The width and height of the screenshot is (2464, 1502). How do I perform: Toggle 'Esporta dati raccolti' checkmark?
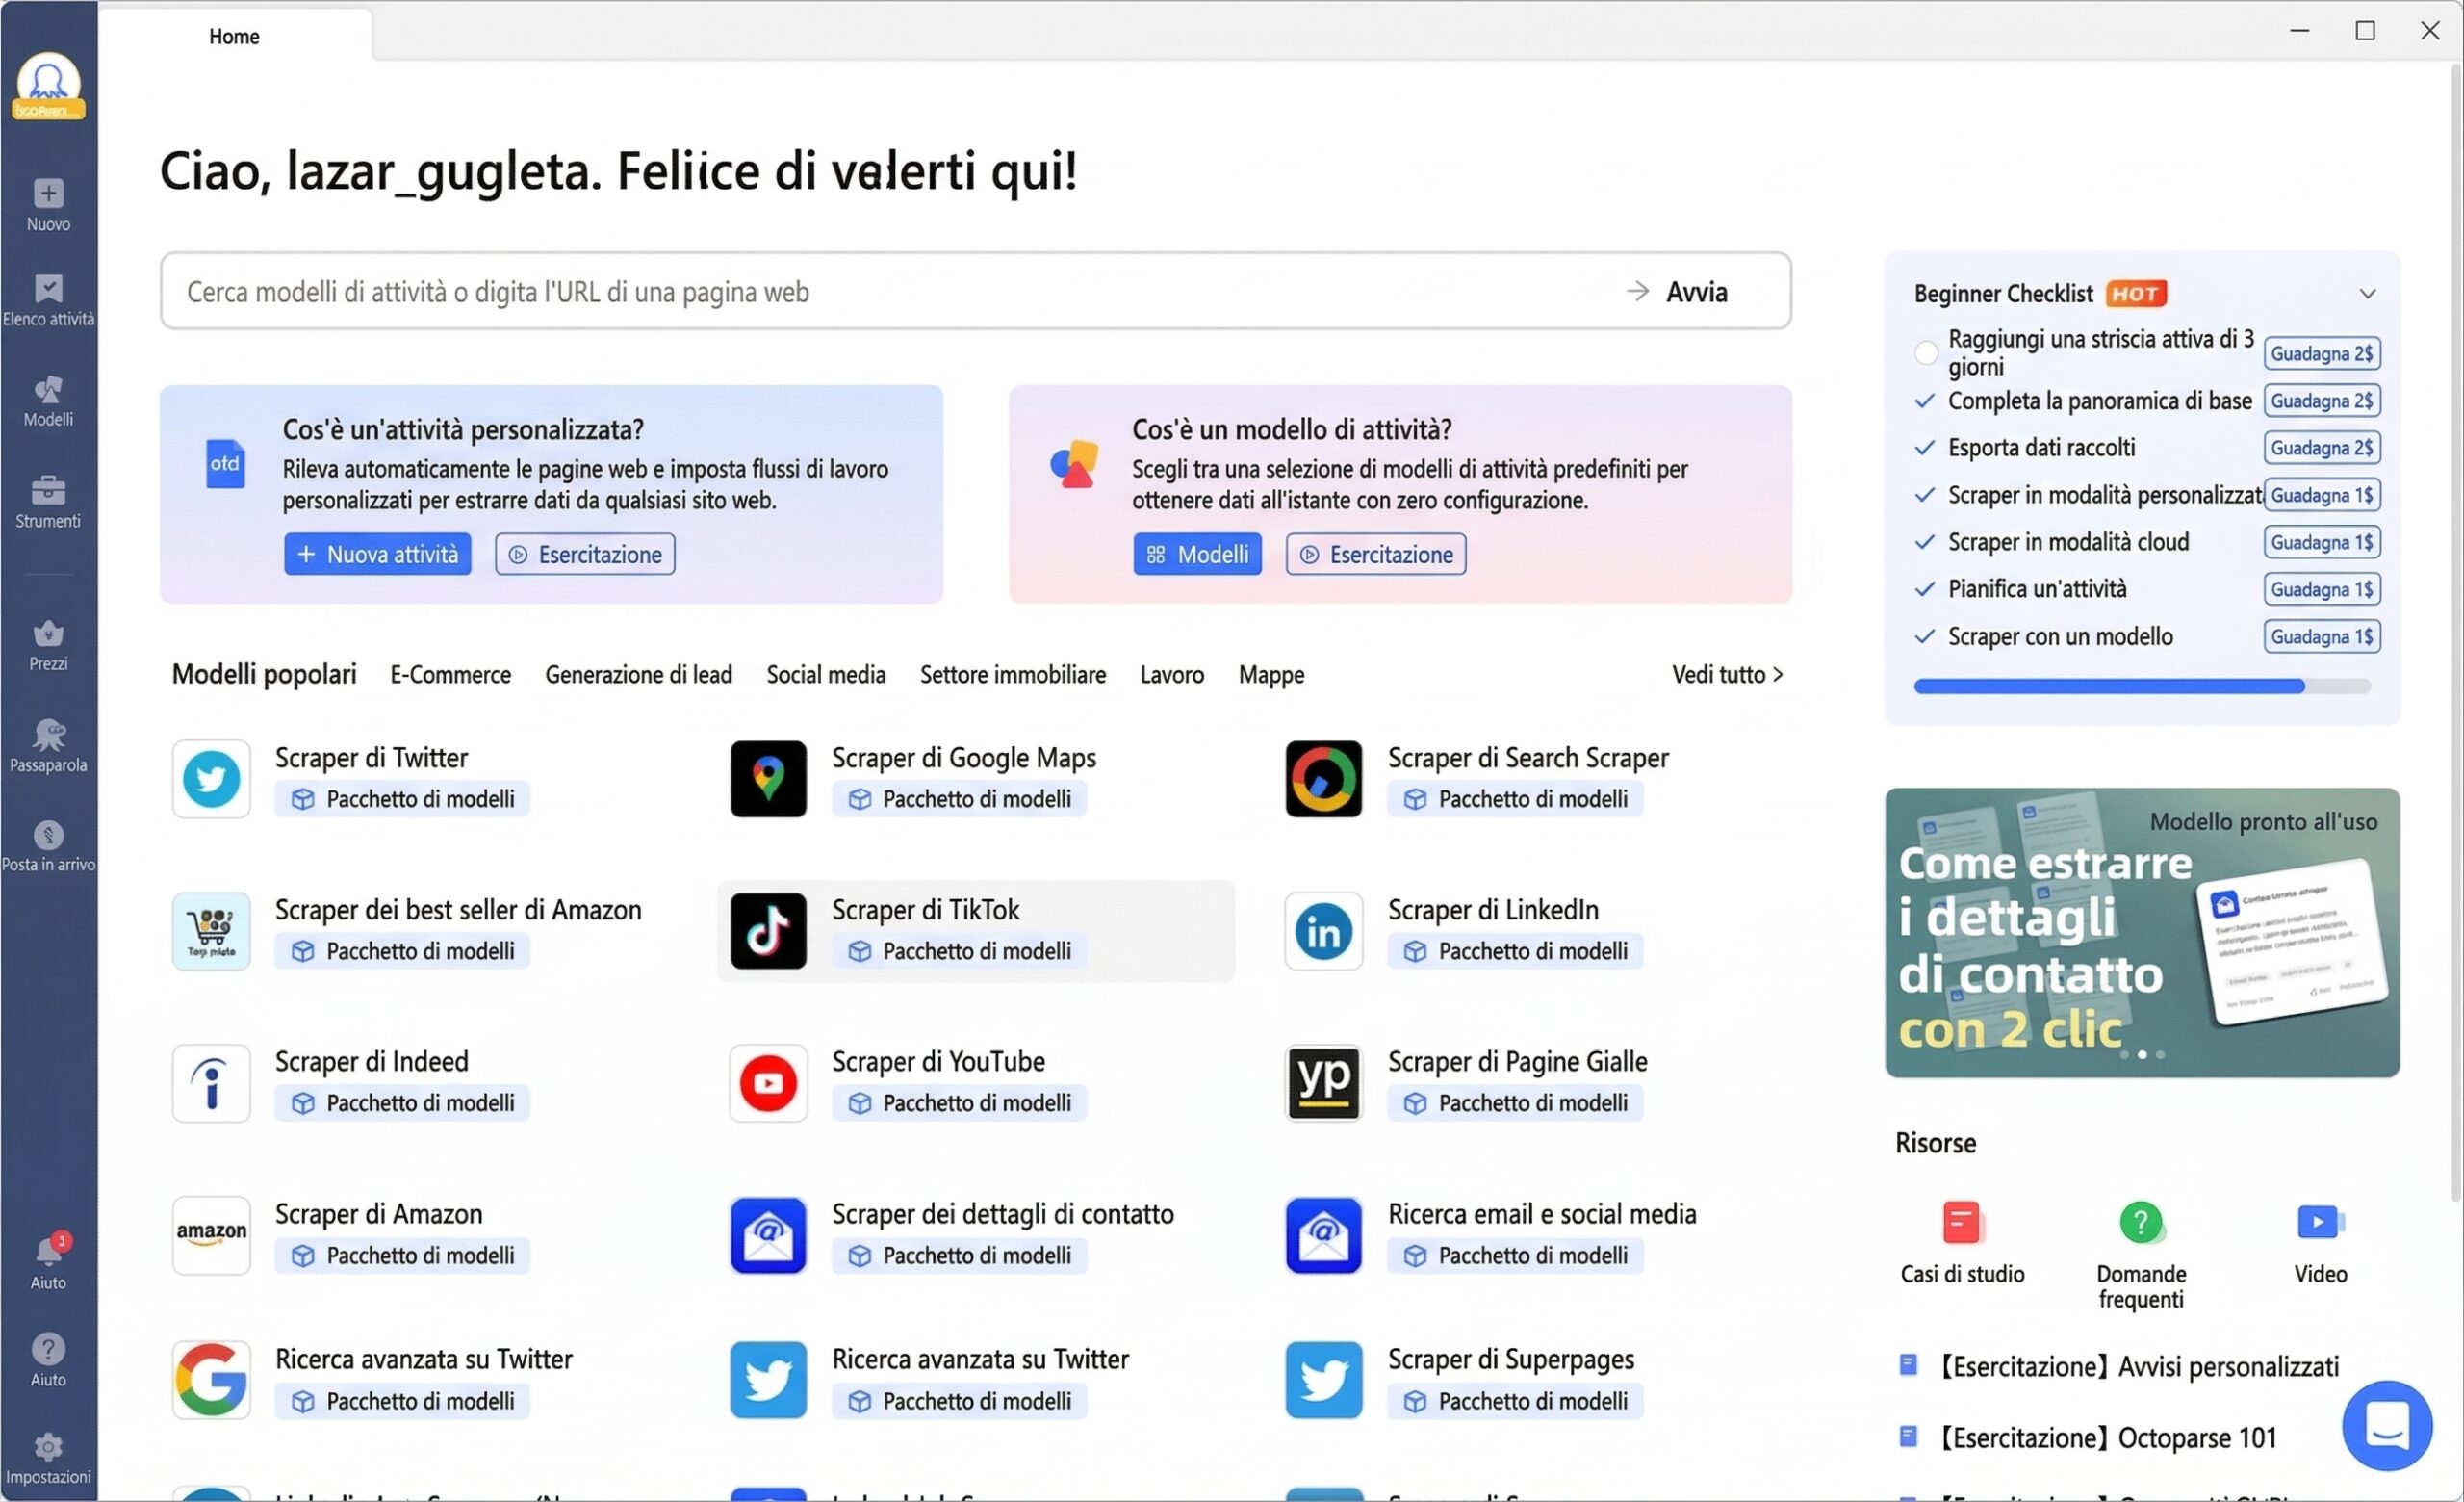[x=1925, y=447]
